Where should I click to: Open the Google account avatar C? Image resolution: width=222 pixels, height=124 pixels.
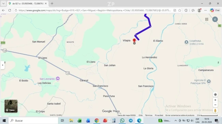[215, 19]
